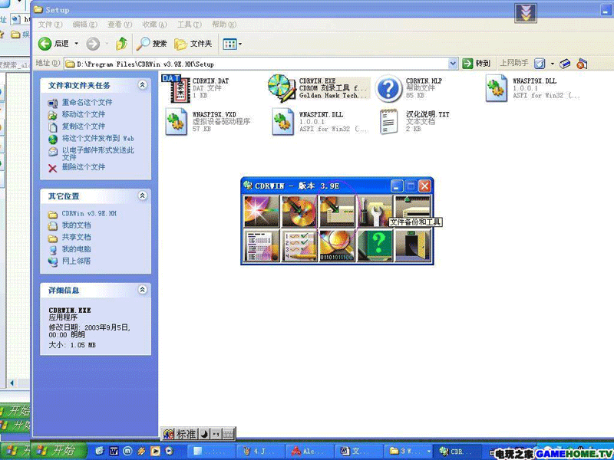614x460 pixels.
Task: Click the magnifying glass binary disc icon
Action: [337, 245]
